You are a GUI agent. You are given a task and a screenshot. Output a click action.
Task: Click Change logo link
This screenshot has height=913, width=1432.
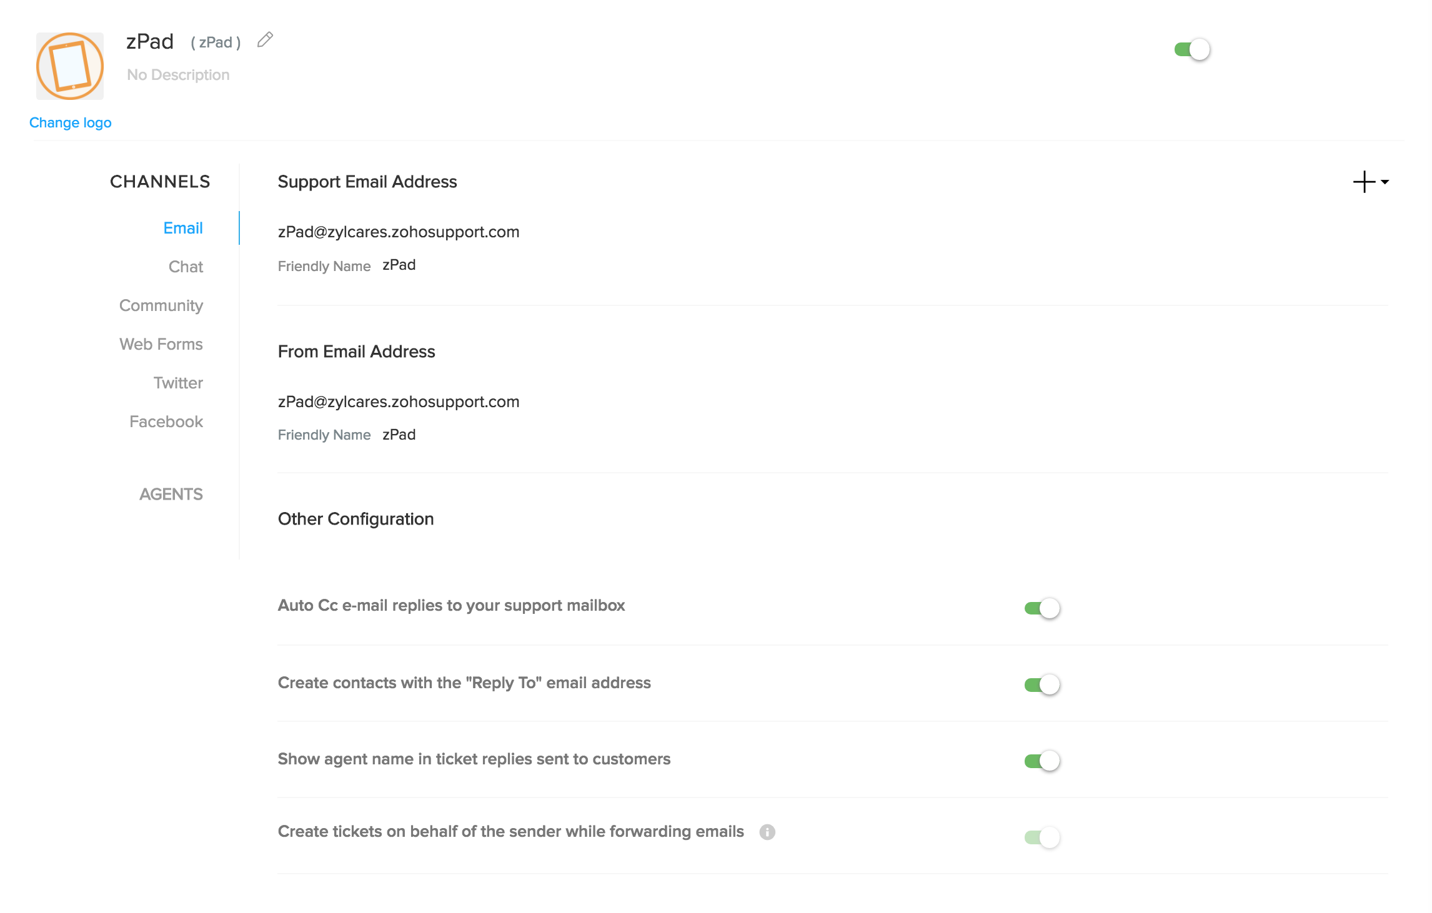pyautogui.click(x=70, y=122)
